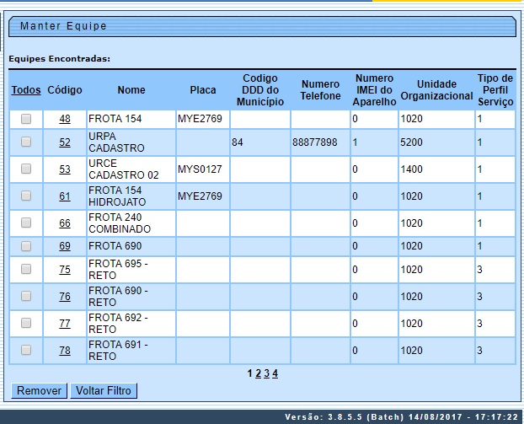Screen dimensions: 524x424
Task: Tick the checkbox for URCE CADASTRO 02
Action: (x=26, y=169)
